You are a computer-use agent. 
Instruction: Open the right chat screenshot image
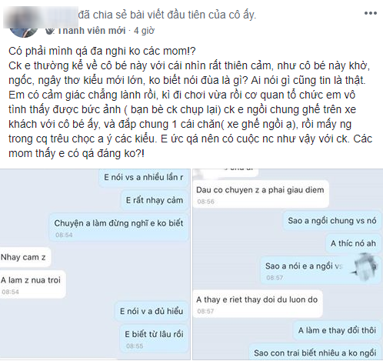coord(288,264)
